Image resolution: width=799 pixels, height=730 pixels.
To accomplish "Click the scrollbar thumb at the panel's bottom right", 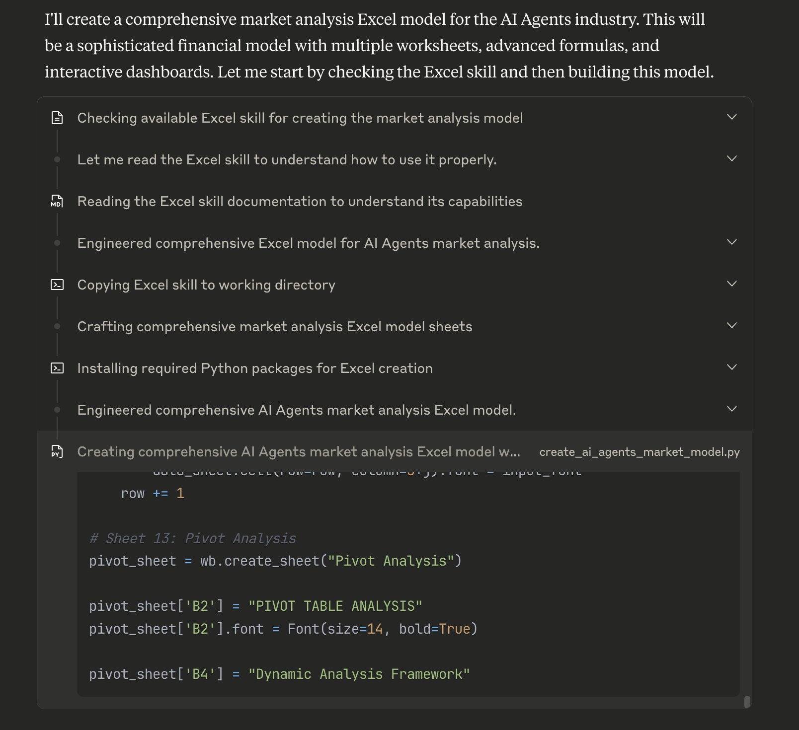I will [747, 702].
